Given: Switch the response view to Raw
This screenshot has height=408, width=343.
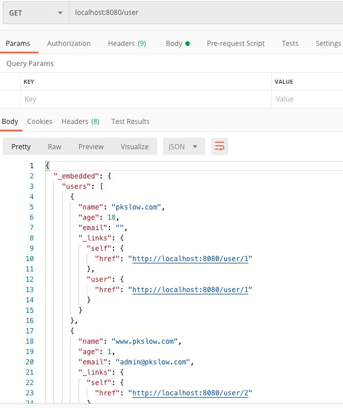Looking at the screenshot, I should [54, 147].
